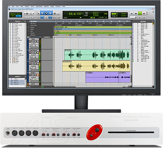Click the Fast Forward transport button
Screen dimensions: 163x148
[140, 17]
